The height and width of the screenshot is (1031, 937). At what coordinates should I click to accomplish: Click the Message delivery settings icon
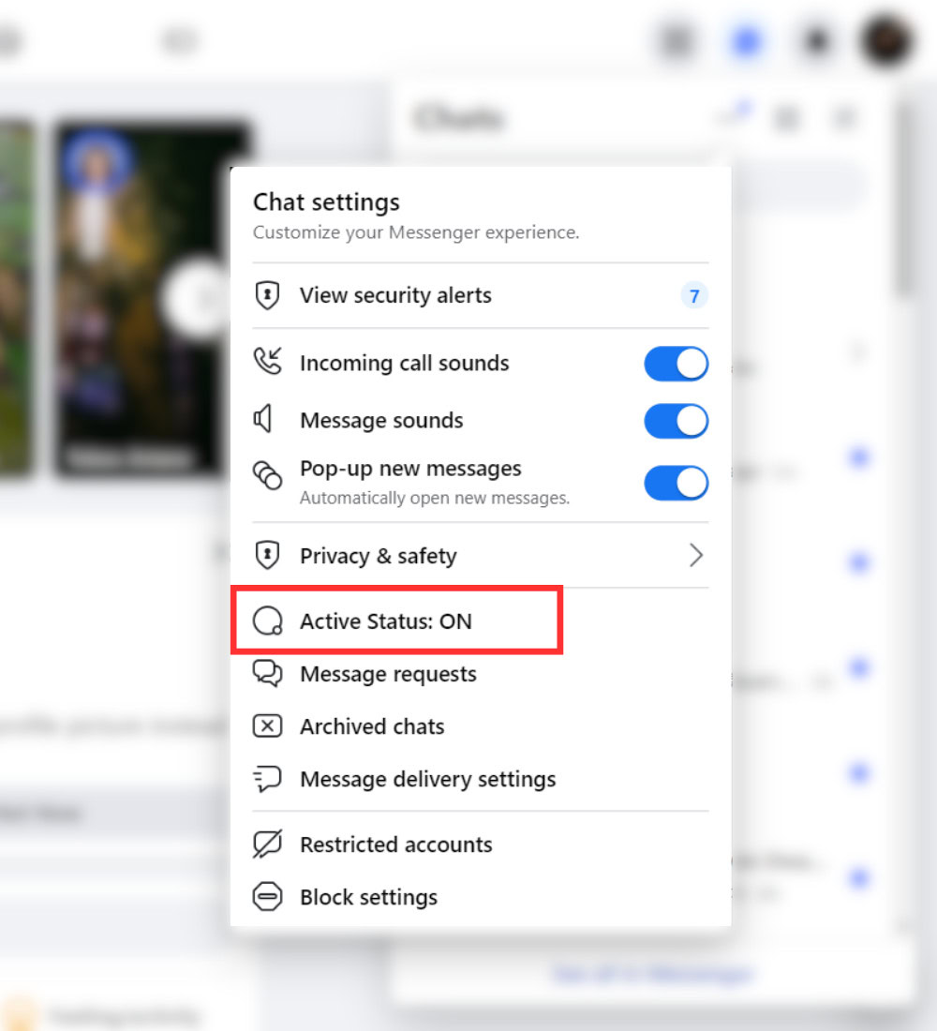point(267,779)
